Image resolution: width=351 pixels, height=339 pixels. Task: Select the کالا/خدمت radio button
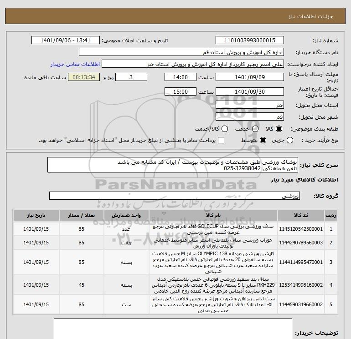click(x=225, y=129)
